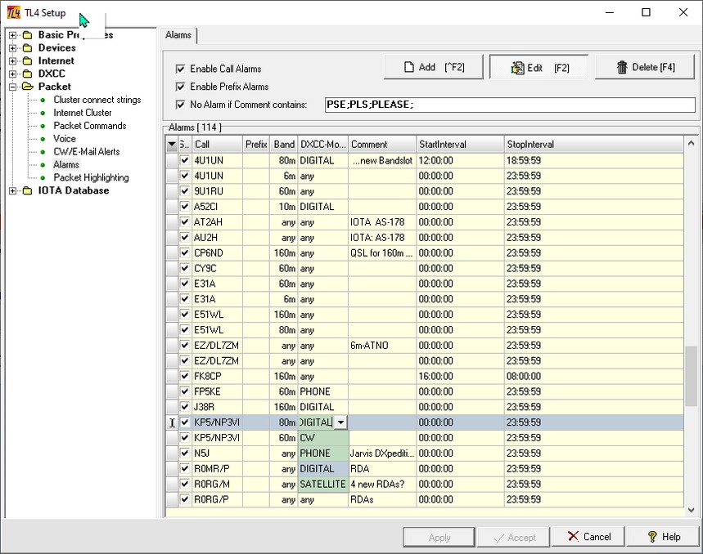This screenshot has width=703, height=554.
Task: Select the '6m-ATNO' comment cell
Action: tap(382, 346)
